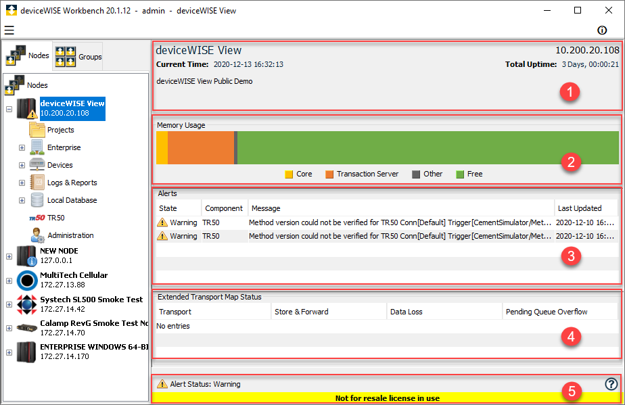The image size is (625, 405).
Task: Expand the Enterprise tree node
Action: pos(22,147)
